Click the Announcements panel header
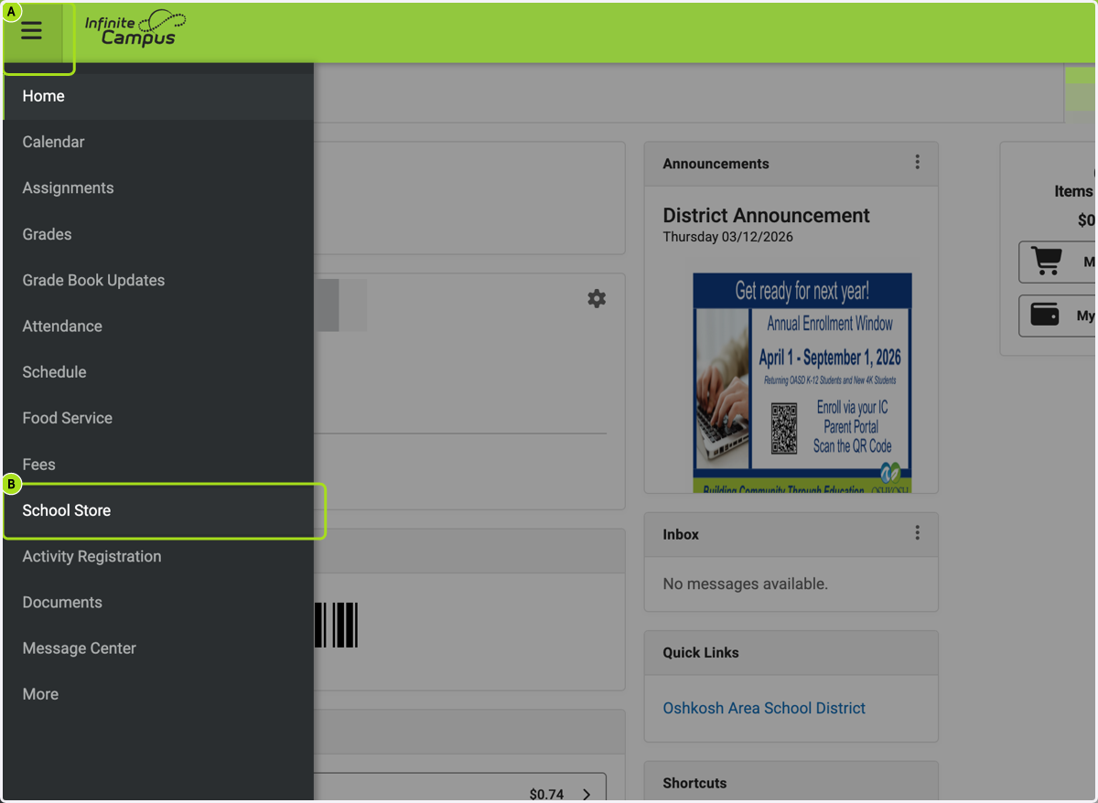1098x803 pixels. (791, 164)
